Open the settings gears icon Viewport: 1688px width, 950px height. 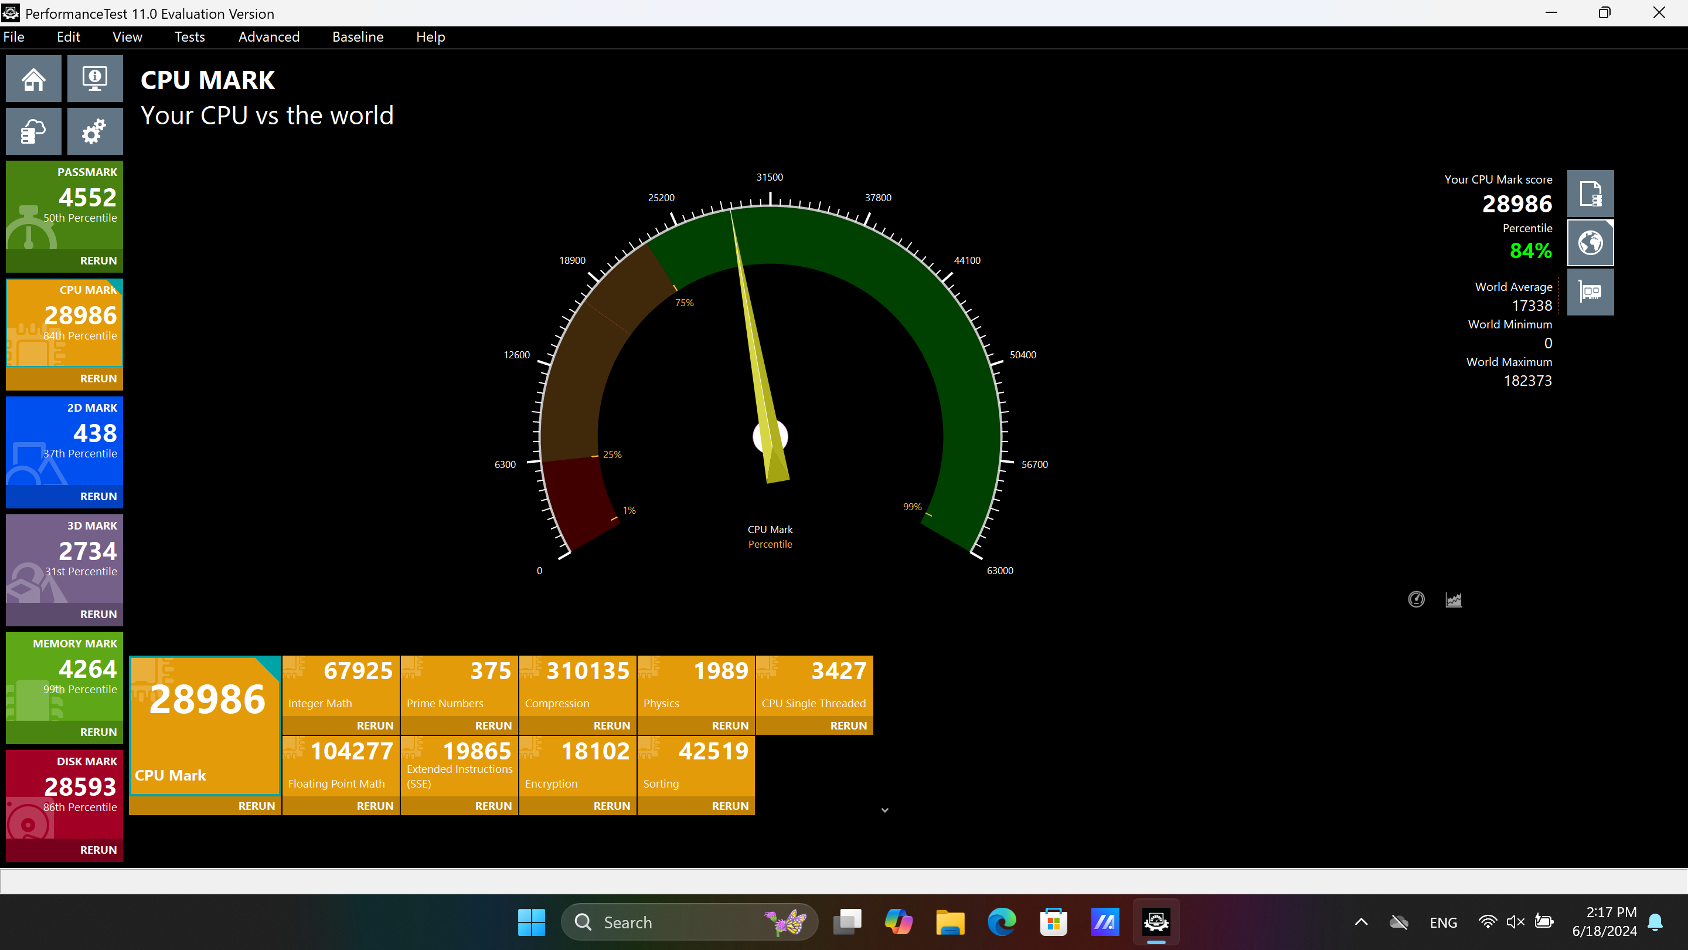[x=95, y=132]
